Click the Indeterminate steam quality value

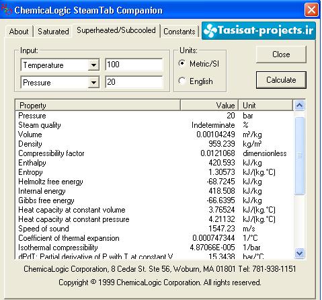(x=213, y=125)
